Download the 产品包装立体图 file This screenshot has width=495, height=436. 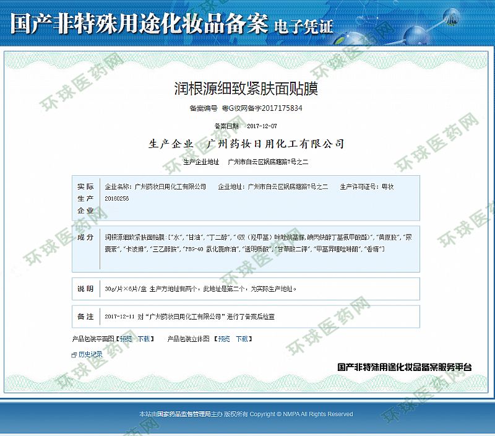click(241, 339)
